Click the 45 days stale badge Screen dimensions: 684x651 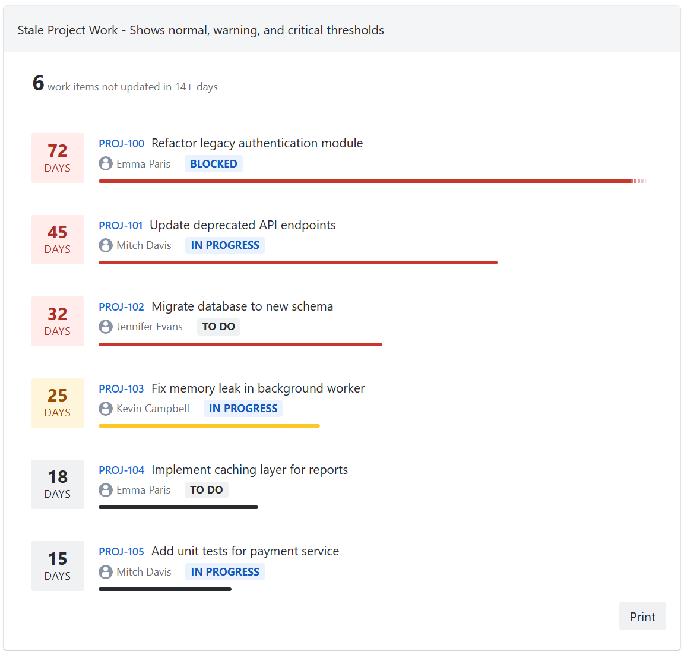pos(58,239)
